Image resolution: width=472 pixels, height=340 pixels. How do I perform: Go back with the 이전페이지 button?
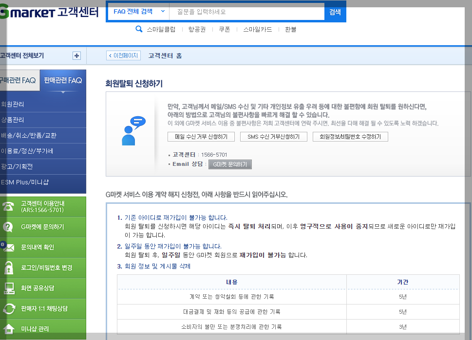pyautogui.click(x=123, y=55)
